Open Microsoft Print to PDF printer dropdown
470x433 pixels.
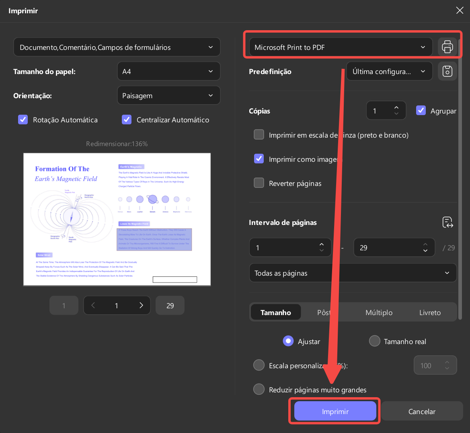click(x=341, y=47)
